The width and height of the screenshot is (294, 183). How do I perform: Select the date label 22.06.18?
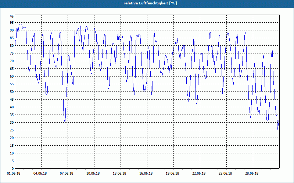click(198, 173)
